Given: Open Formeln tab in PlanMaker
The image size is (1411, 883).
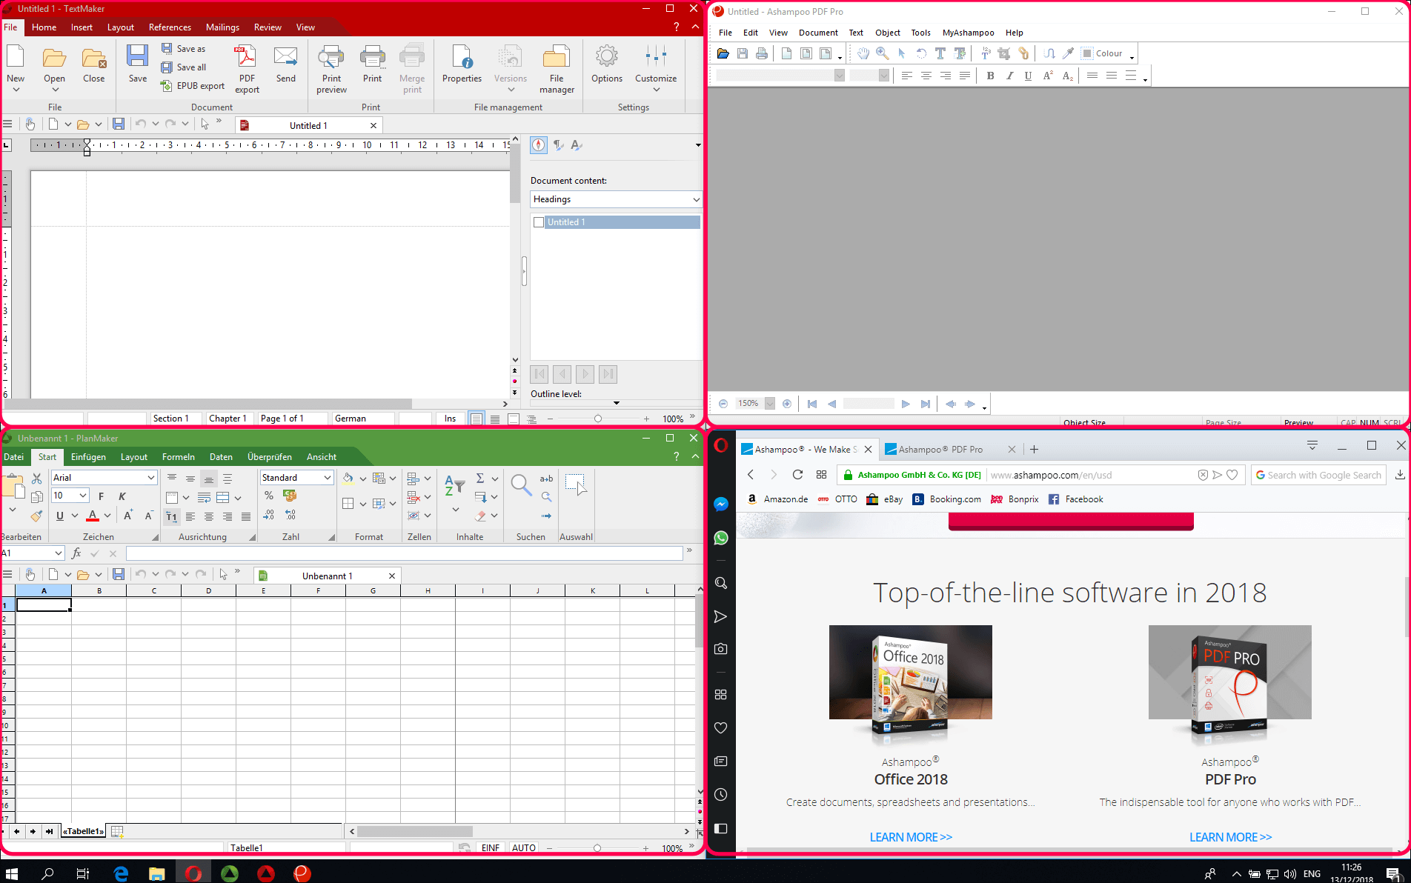Looking at the screenshot, I should [x=179, y=457].
